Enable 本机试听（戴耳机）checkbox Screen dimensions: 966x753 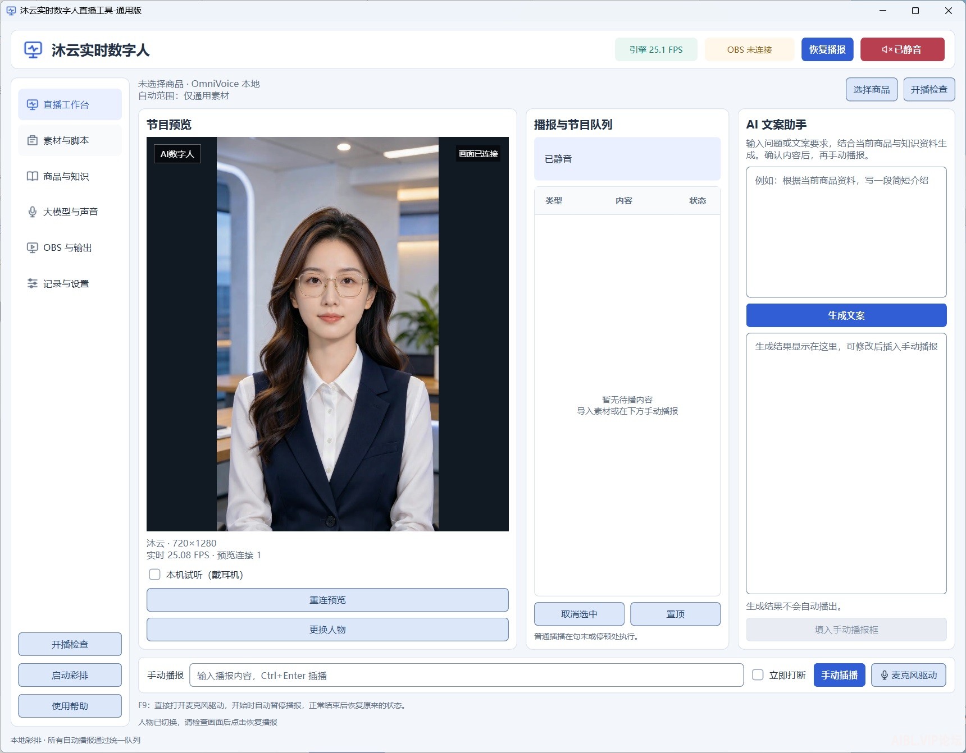[x=154, y=575]
